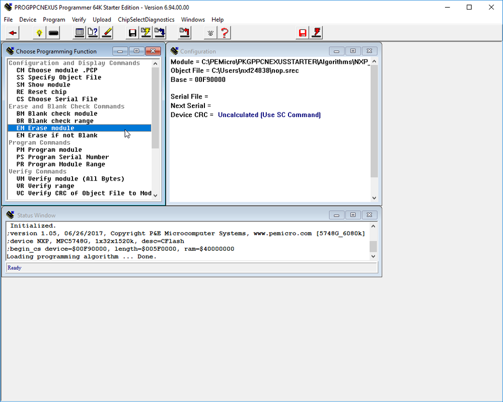Click the red question mark help icon

pos(225,33)
